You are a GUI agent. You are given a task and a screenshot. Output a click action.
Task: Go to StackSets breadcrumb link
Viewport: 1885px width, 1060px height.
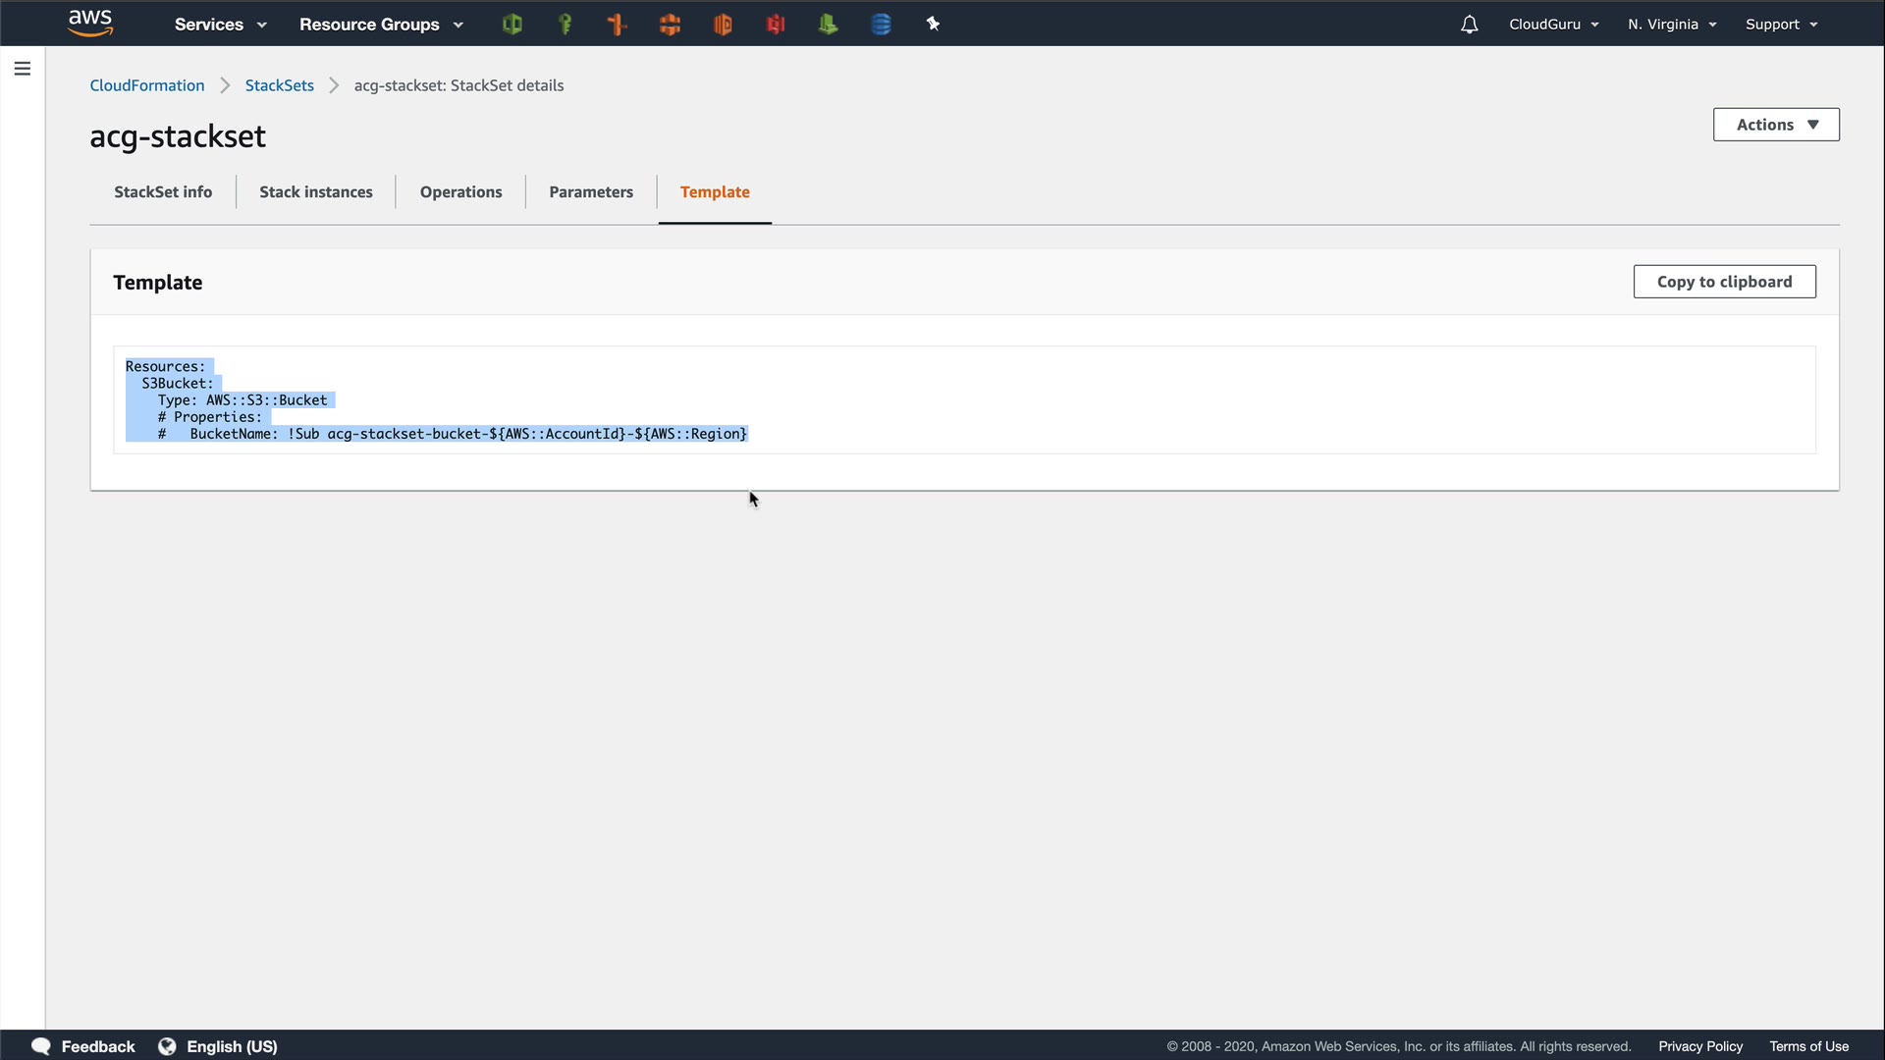coord(279,85)
